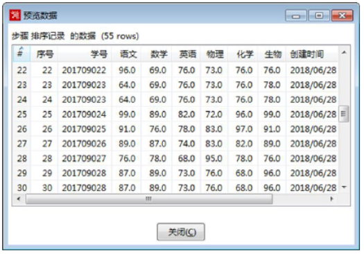Click the 关闭(C) button

181,232
